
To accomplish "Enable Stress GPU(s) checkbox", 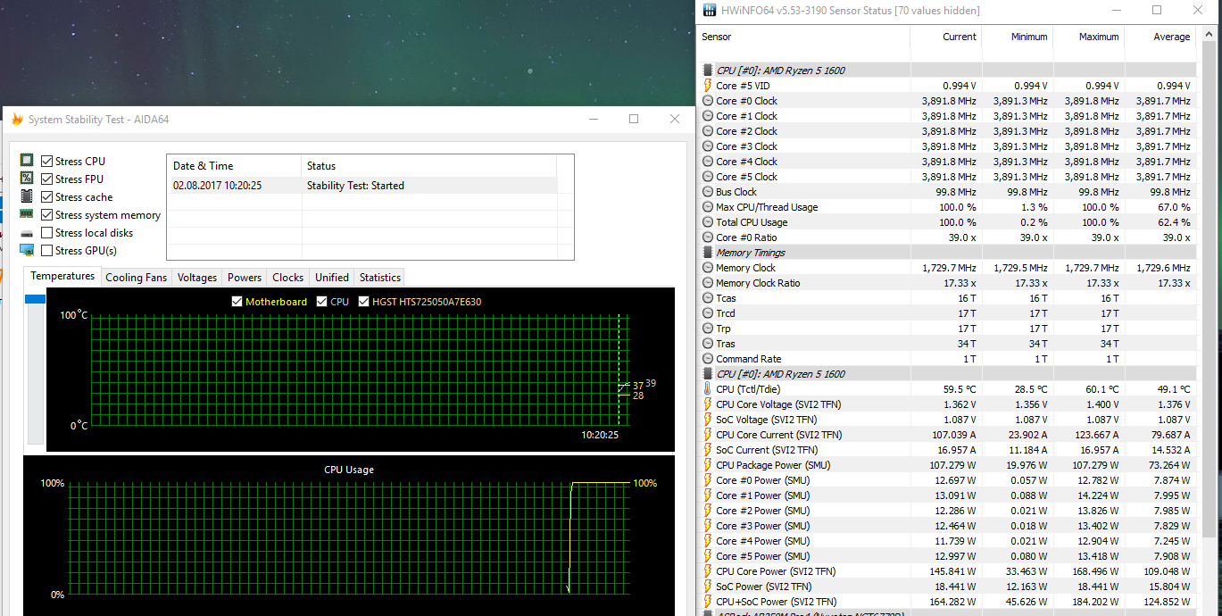I will tap(47, 251).
